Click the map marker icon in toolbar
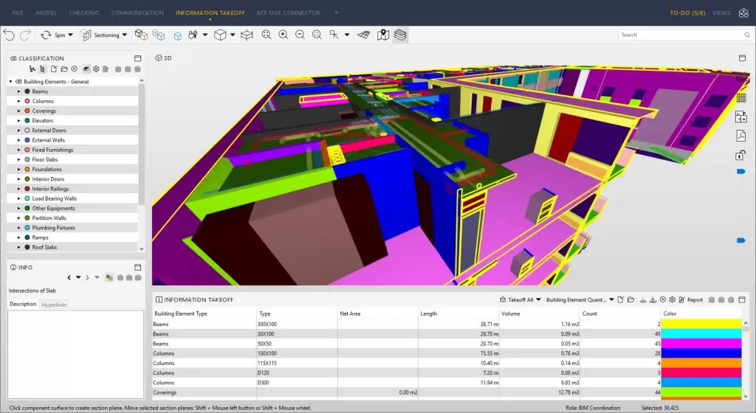Image resolution: width=756 pixels, height=413 pixels. (x=382, y=35)
